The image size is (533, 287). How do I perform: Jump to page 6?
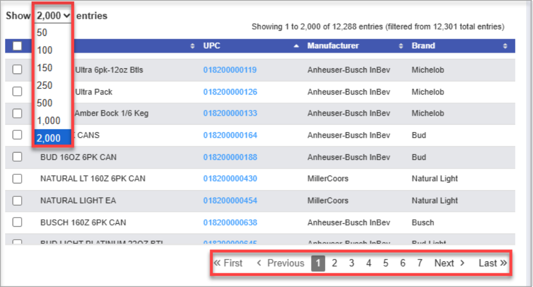(403, 263)
